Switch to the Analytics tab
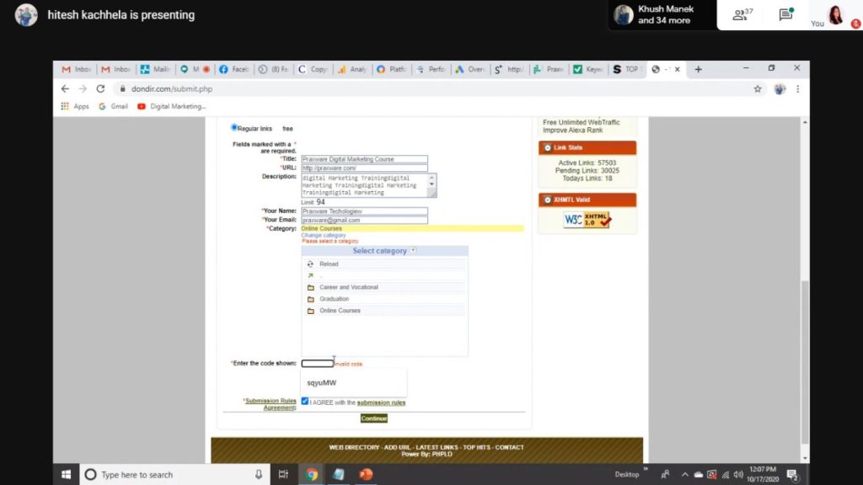This screenshot has height=485, width=863. 352,69
